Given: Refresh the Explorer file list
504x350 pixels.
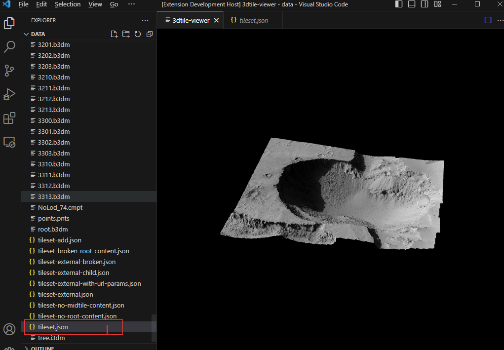Looking at the screenshot, I should (138, 34).
